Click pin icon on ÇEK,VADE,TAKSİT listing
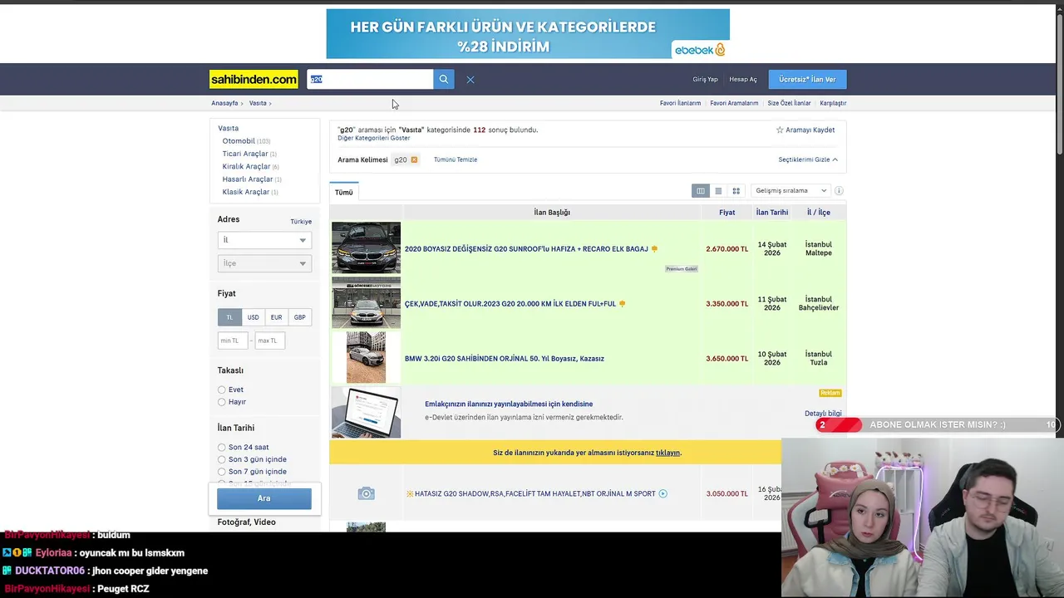 click(x=622, y=304)
